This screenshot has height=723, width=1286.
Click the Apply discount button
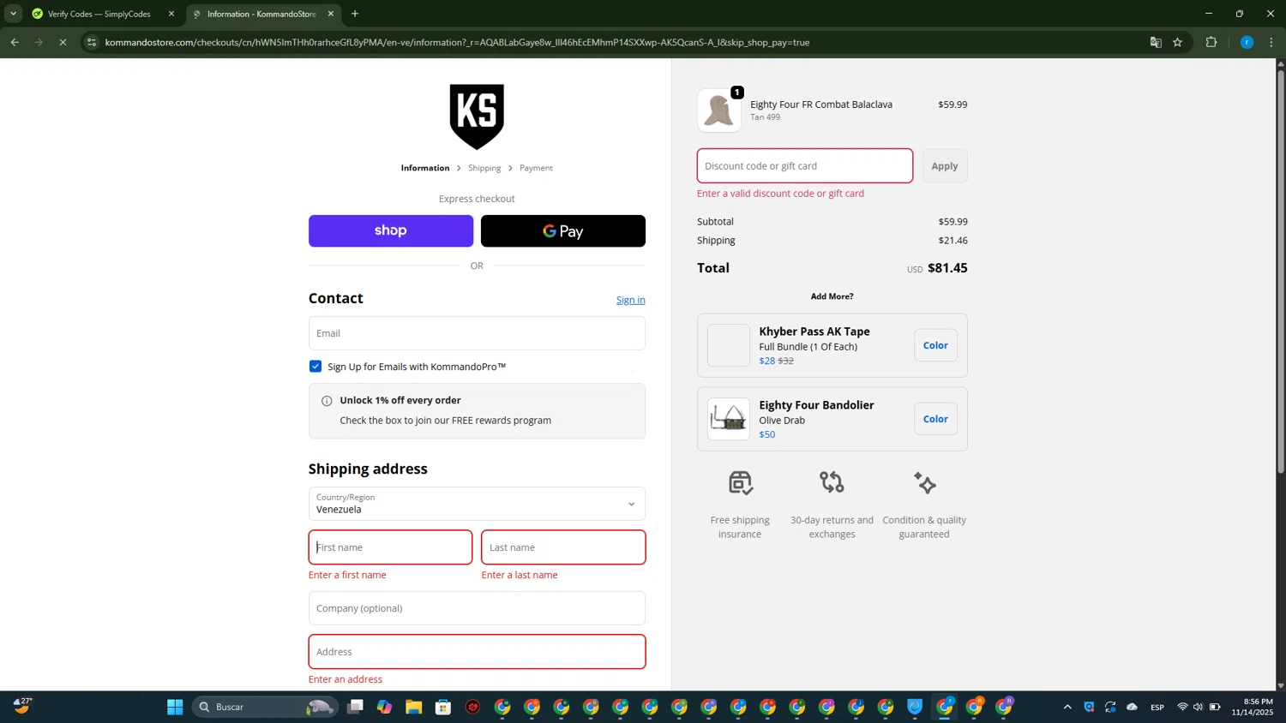(x=945, y=166)
